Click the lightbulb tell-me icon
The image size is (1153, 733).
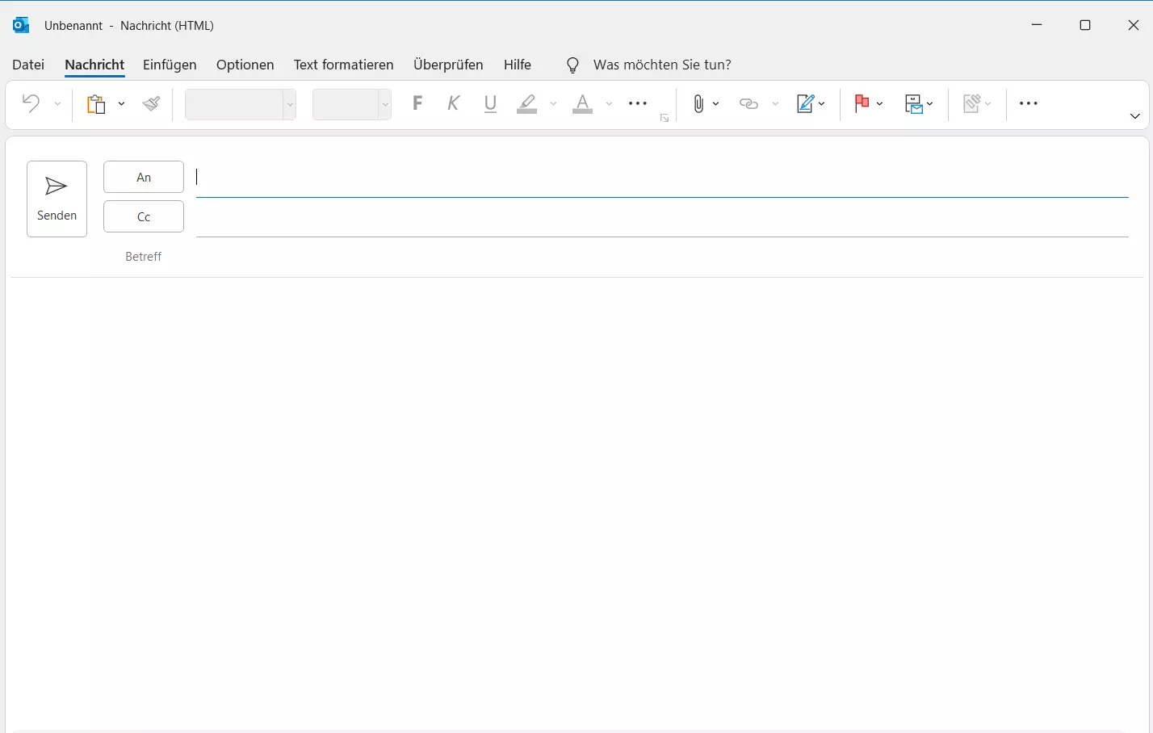[x=572, y=65]
